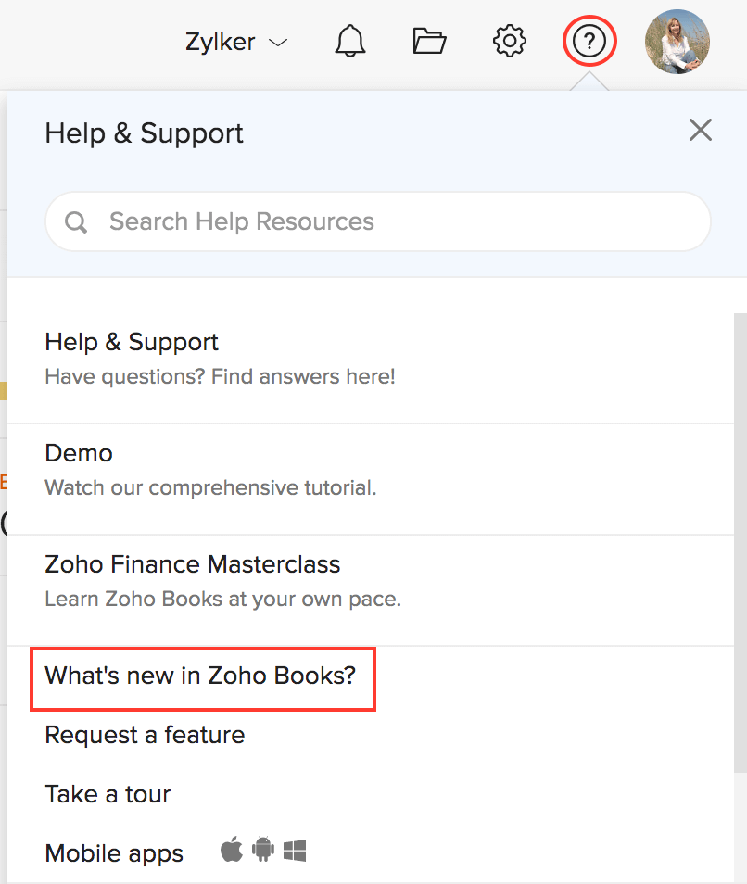Click the Request a feature link

pos(145,735)
